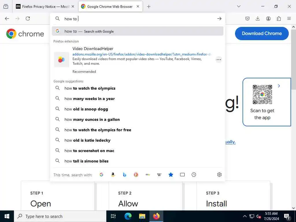This screenshot has height=222, width=296.
Task: Click the Firefox taskbar icon
Action: (156, 216)
